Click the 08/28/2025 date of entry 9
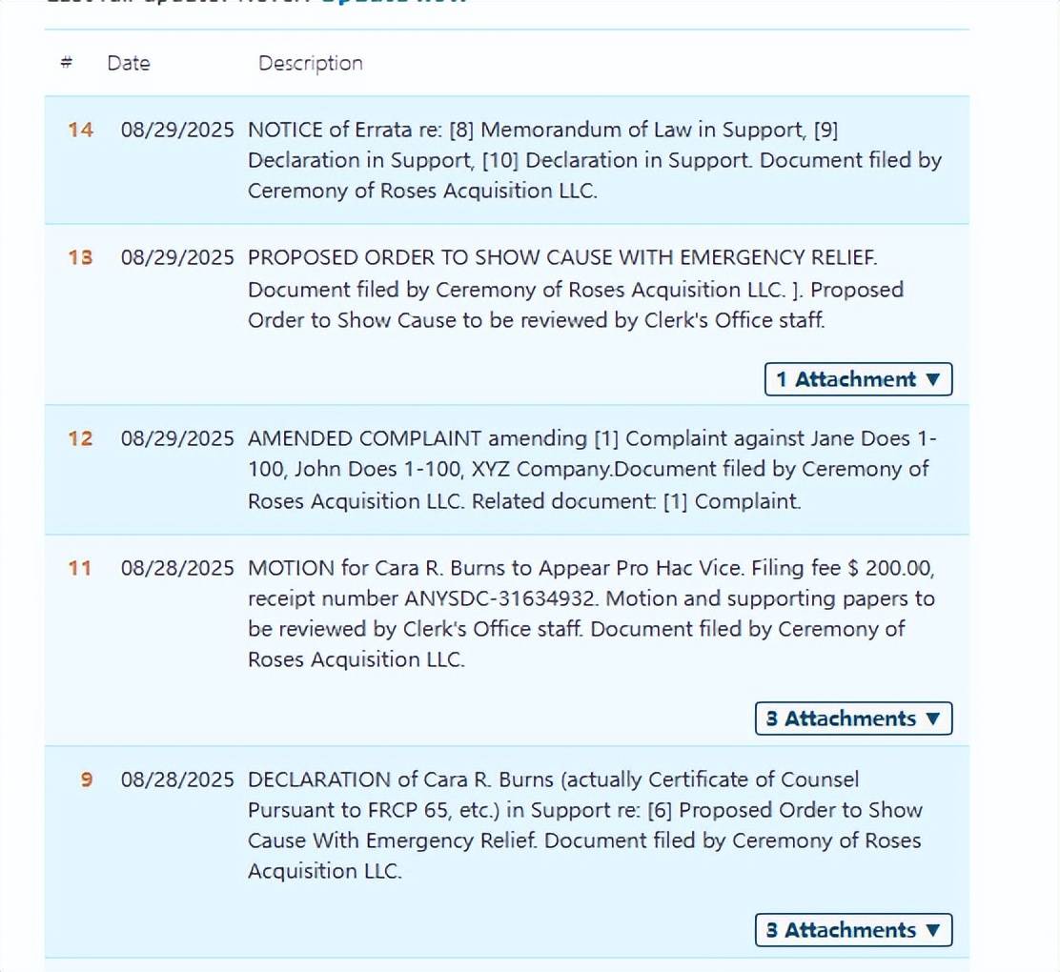Image resolution: width=1060 pixels, height=972 pixels. (176, 780)
